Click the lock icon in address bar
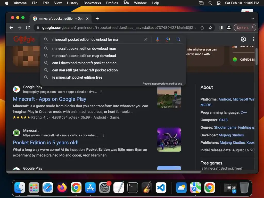The height and width of the screenshot is (198, 264). 38,28
